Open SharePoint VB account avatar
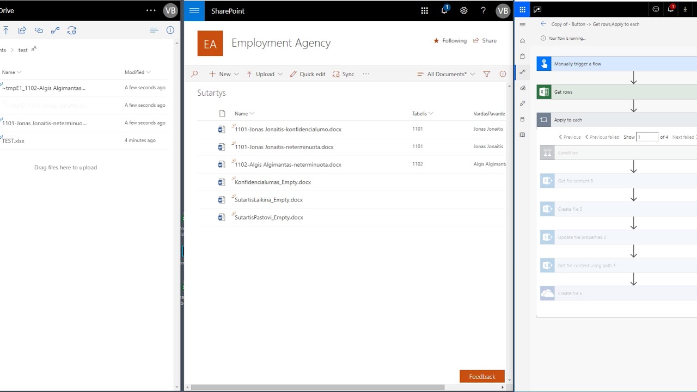 503,10
